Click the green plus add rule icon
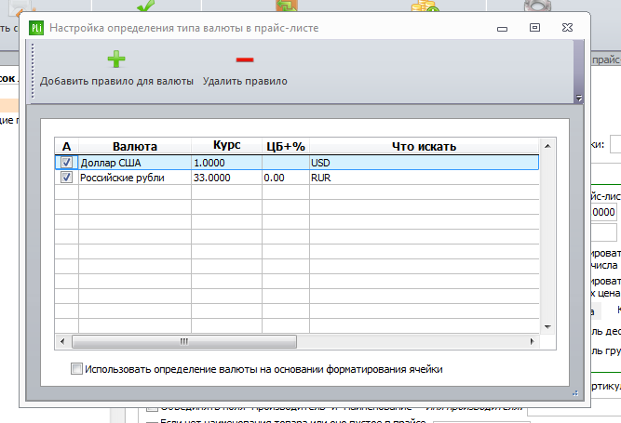This screenshot has height=423, width=621. point(116,59)
